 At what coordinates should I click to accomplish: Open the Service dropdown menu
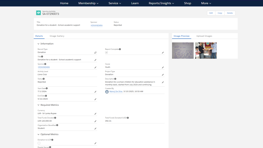[115, 3]
